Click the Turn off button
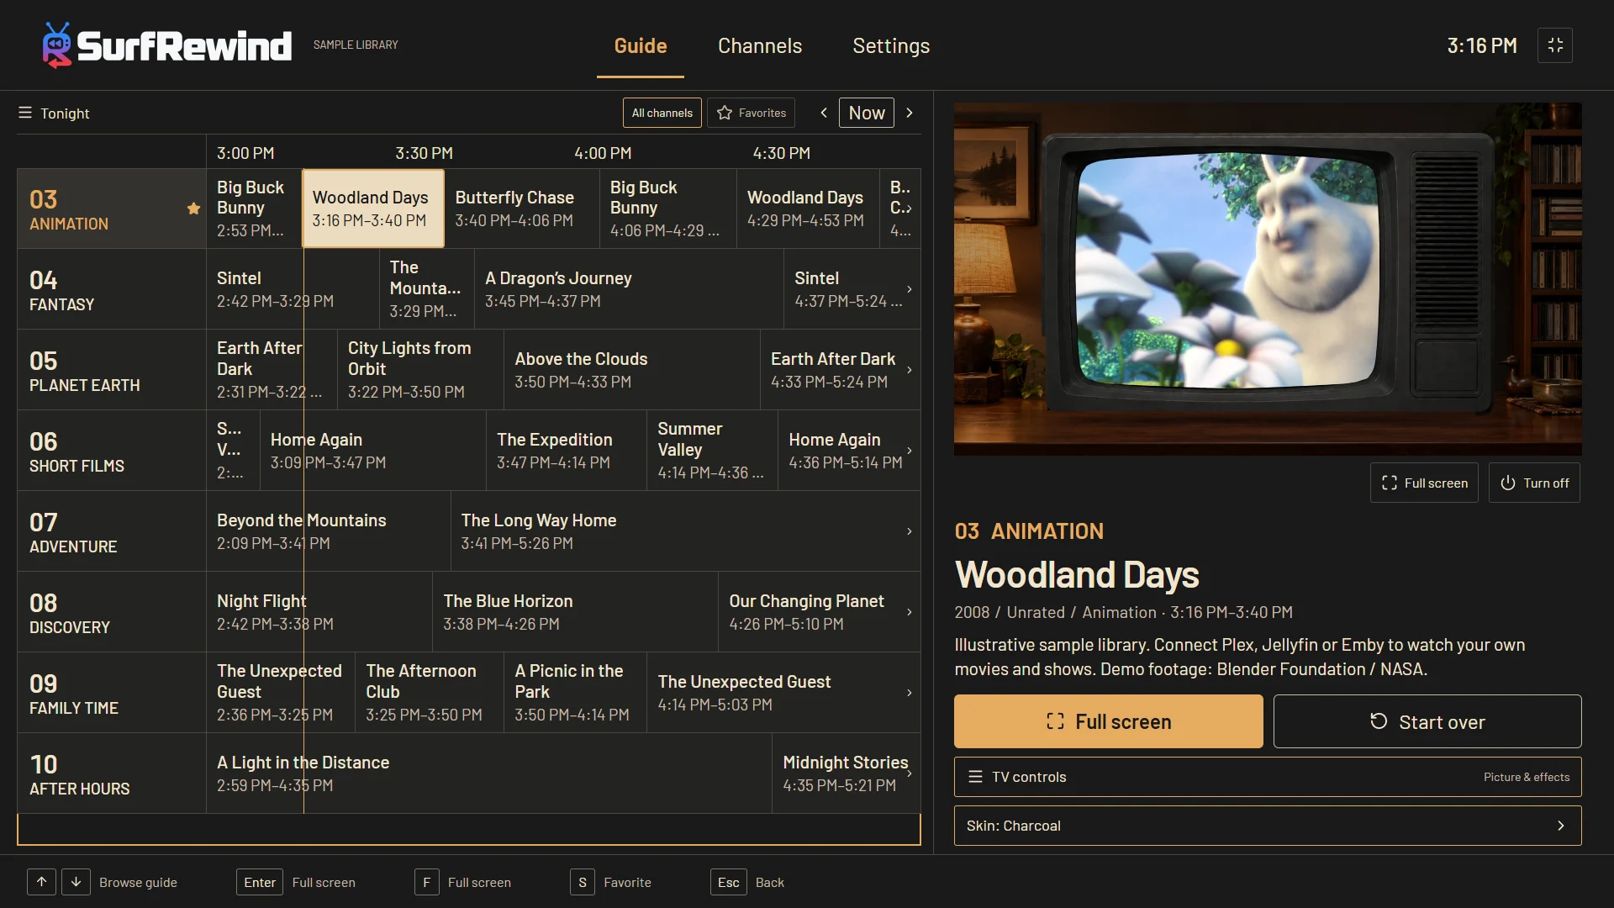Image resolution: width=1614 pixels, height=908 pixels. pos(1534,483)
